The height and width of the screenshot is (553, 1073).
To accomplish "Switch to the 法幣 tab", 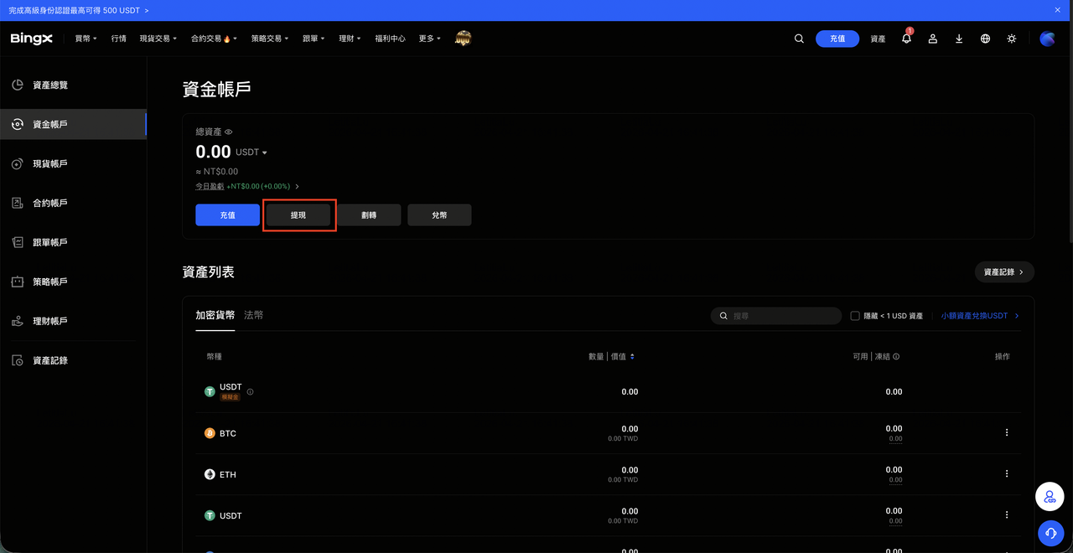I will [x=253, y=315].
